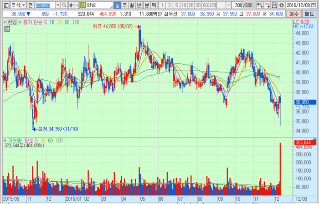Switch chart to 월 (monthly) period
The image size is (319, 204).
click(132, 5)
